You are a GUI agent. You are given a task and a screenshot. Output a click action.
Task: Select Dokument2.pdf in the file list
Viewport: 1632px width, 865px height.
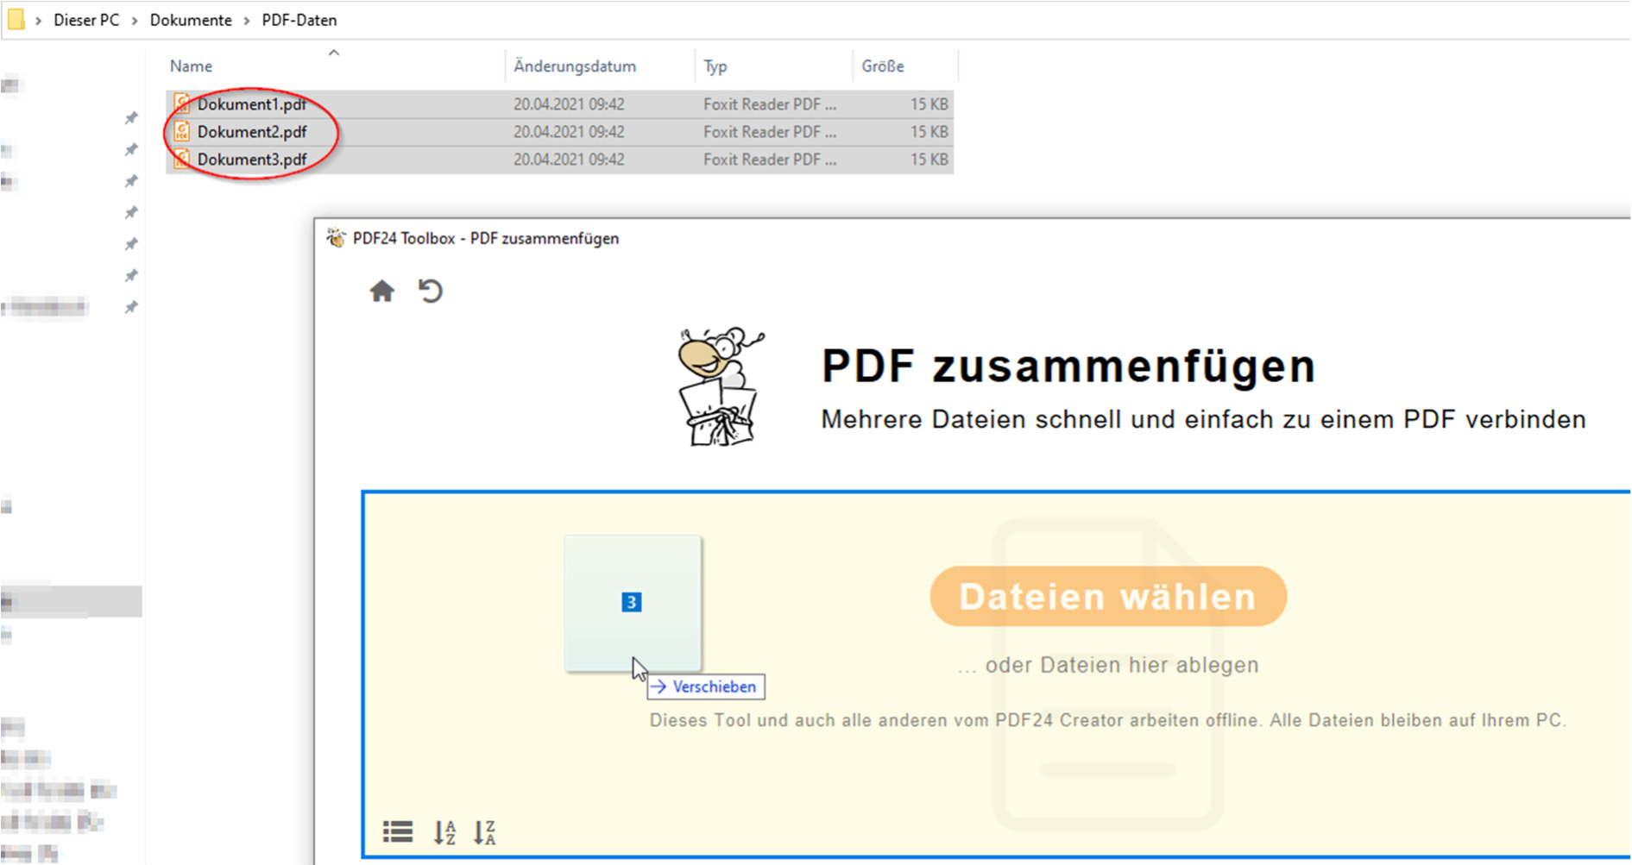253,131
